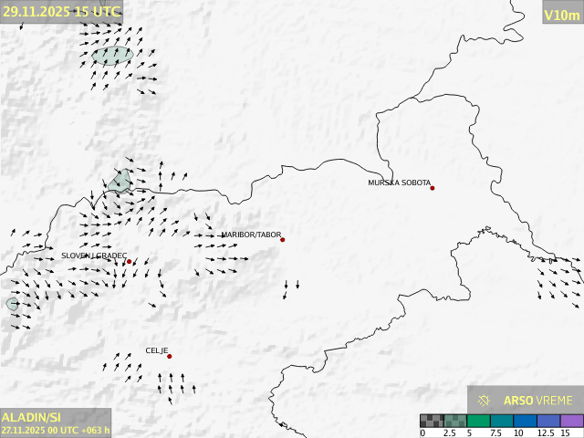Click the MURSKA SOBOTA city label
The image size is (584, 438).
coord(399,182)
